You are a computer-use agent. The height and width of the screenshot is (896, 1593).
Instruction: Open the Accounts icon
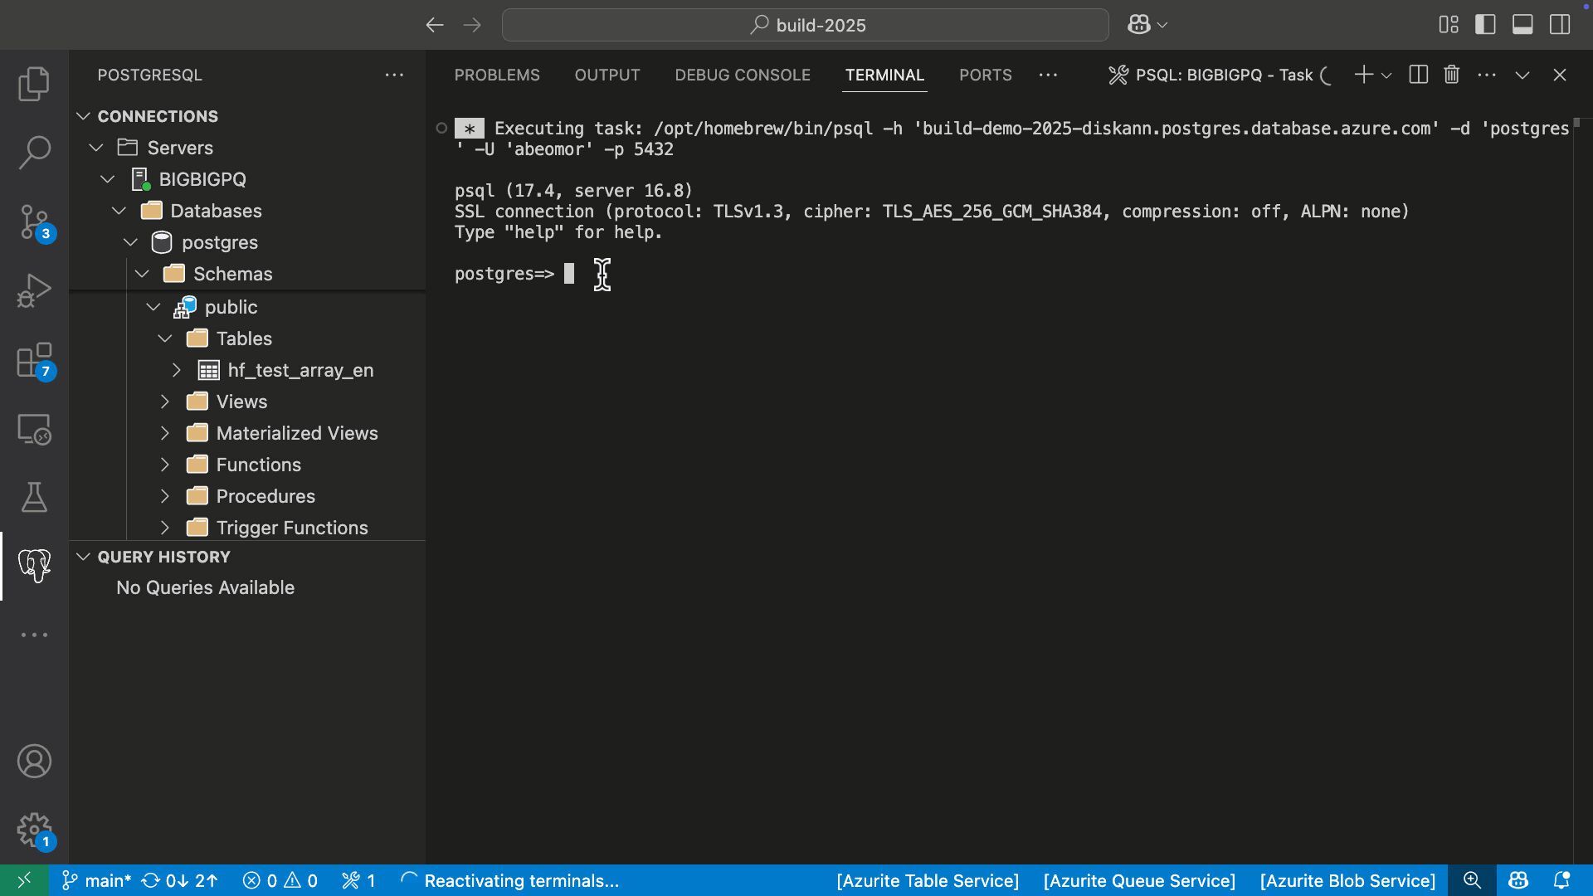[34, 762]
